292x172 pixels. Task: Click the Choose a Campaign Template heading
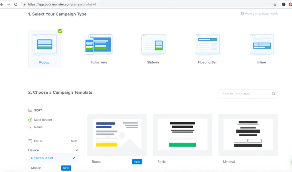[60, 92]
